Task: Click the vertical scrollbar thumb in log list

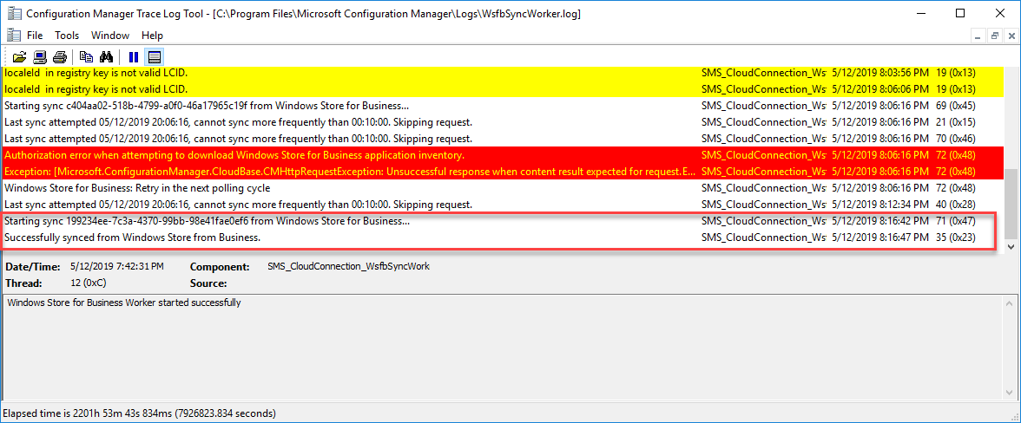Action: pos(1011,204)
